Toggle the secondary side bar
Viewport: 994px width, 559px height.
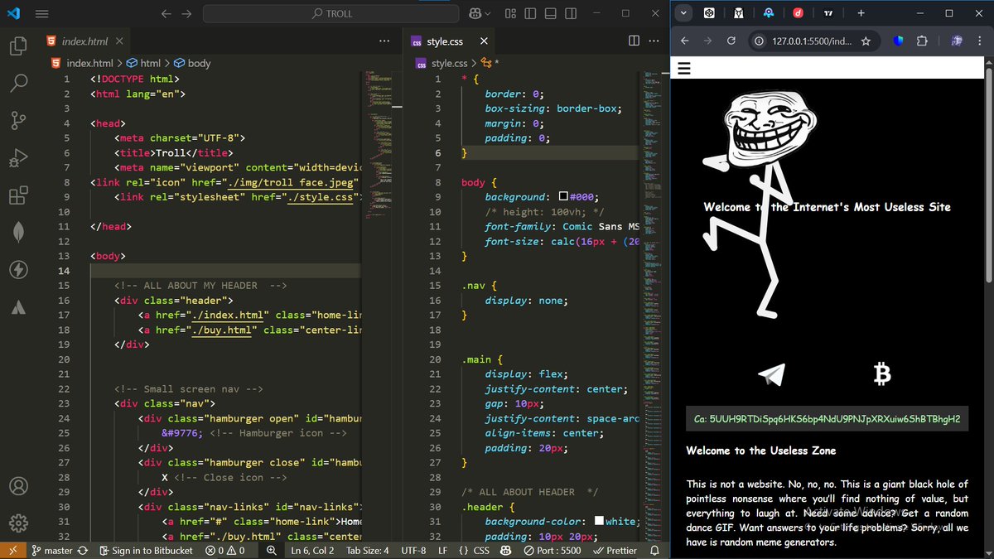point(572,13)
